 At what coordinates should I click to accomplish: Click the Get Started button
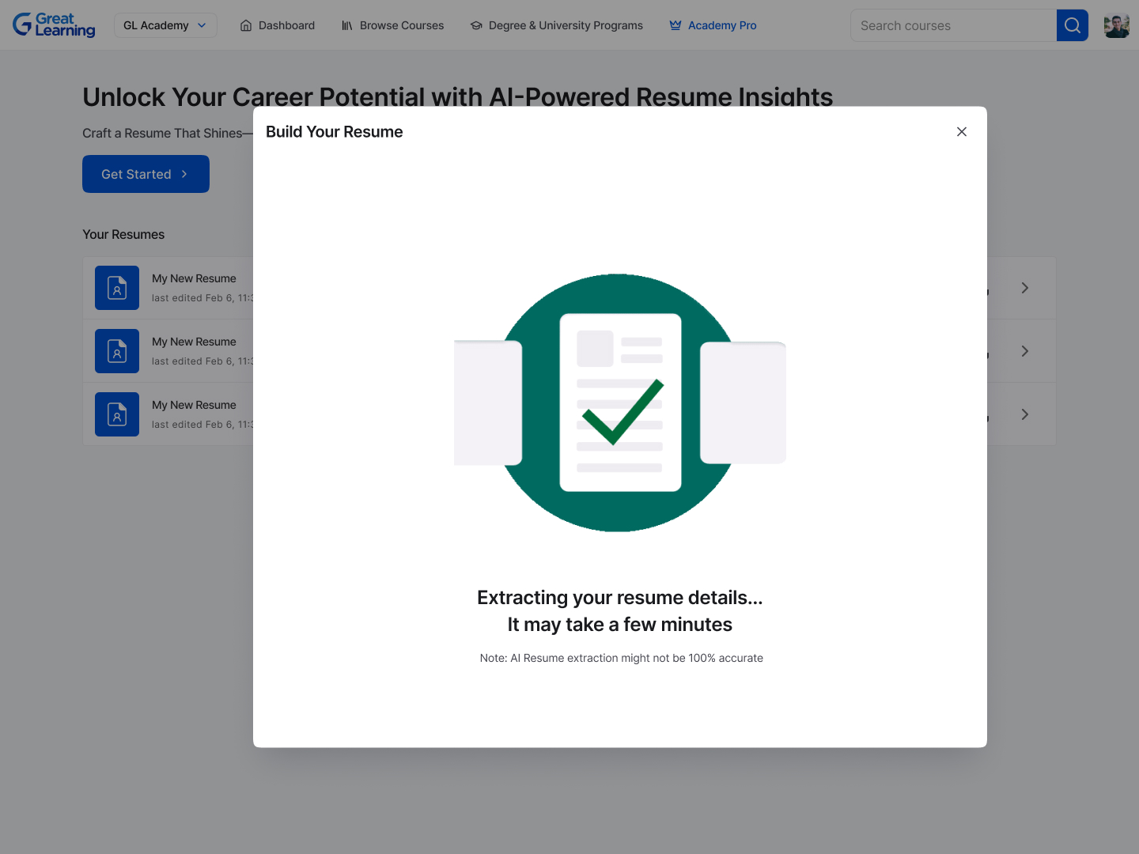[x=146, y=174]
